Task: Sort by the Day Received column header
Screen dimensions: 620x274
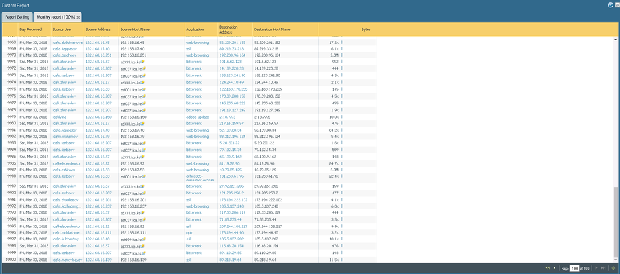Action: click(31, 29)
